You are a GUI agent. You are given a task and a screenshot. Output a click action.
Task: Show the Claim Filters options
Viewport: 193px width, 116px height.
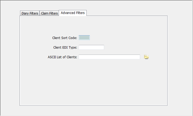pos(49,13)
